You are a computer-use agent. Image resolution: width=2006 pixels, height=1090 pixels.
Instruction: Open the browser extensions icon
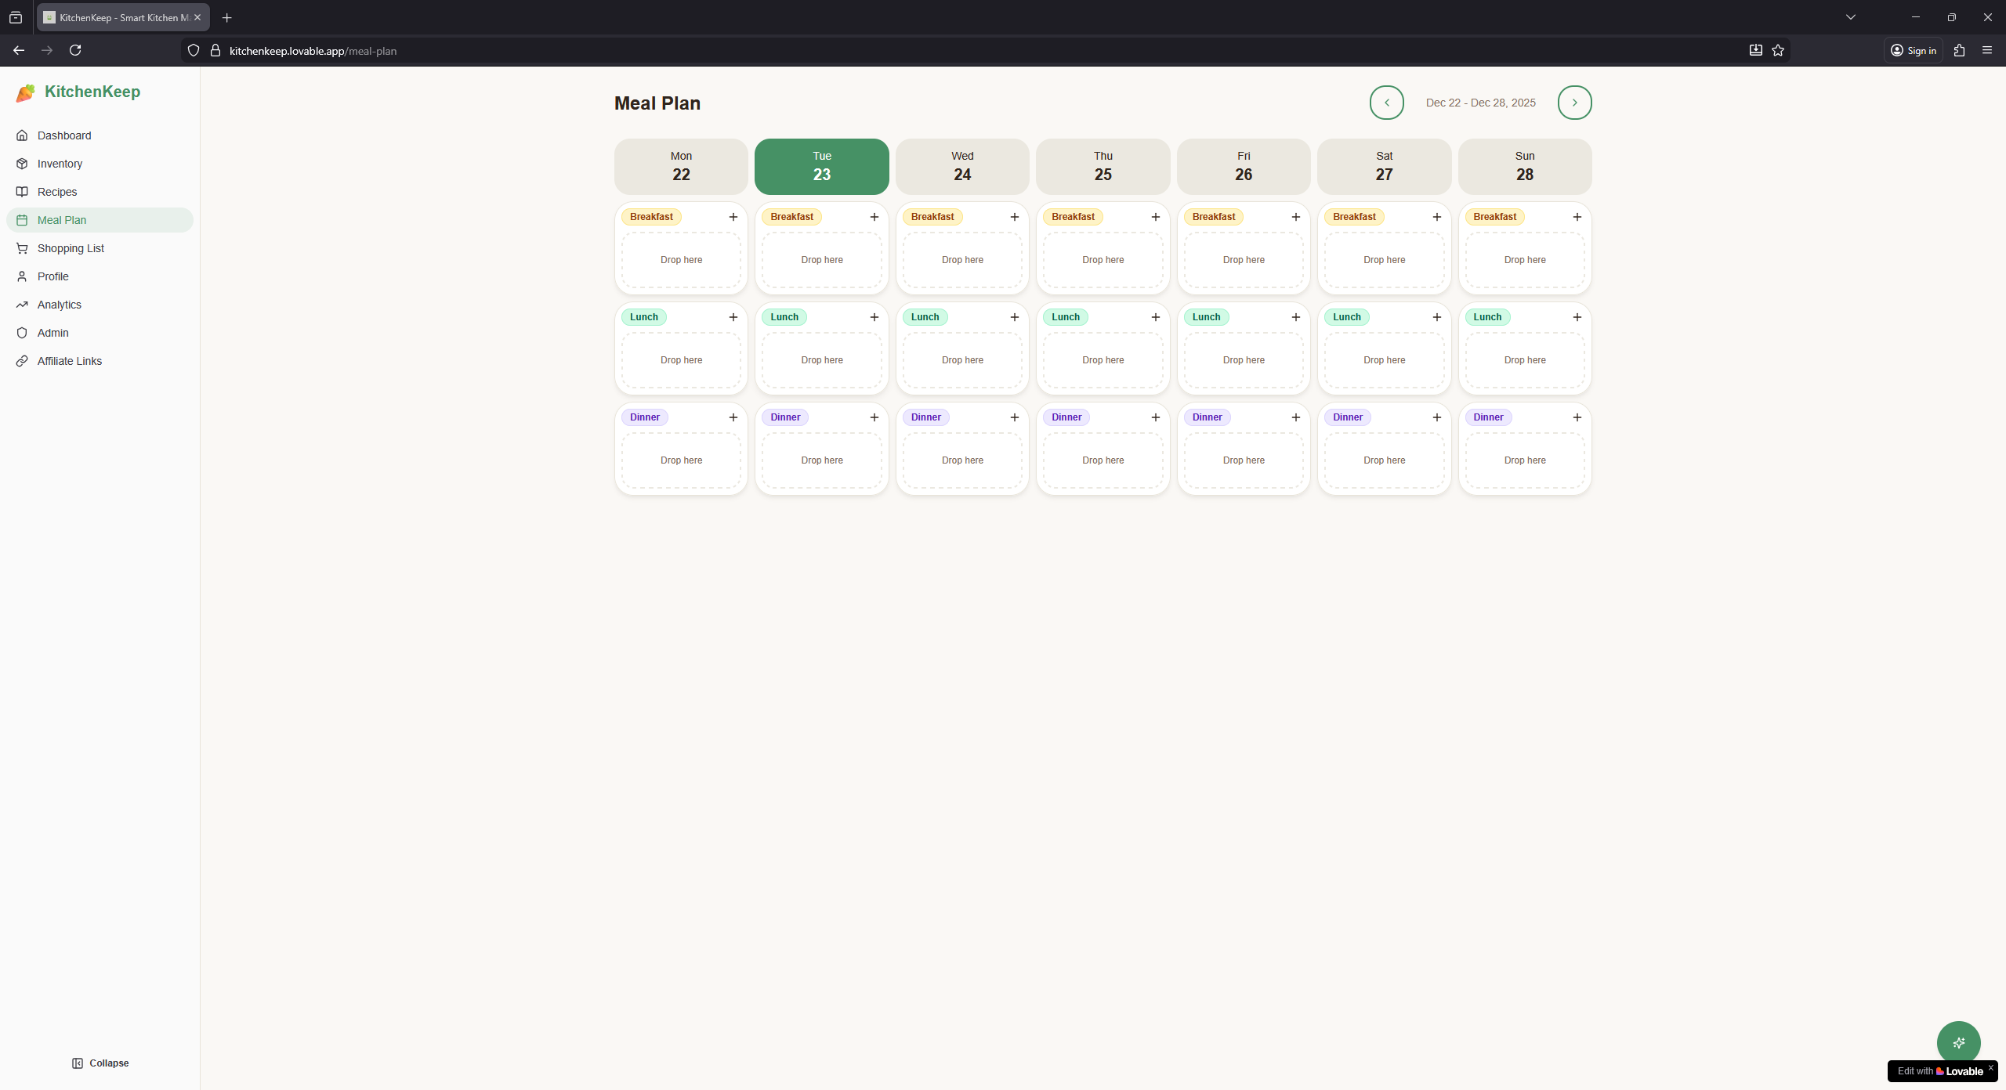click(1960, 51)
